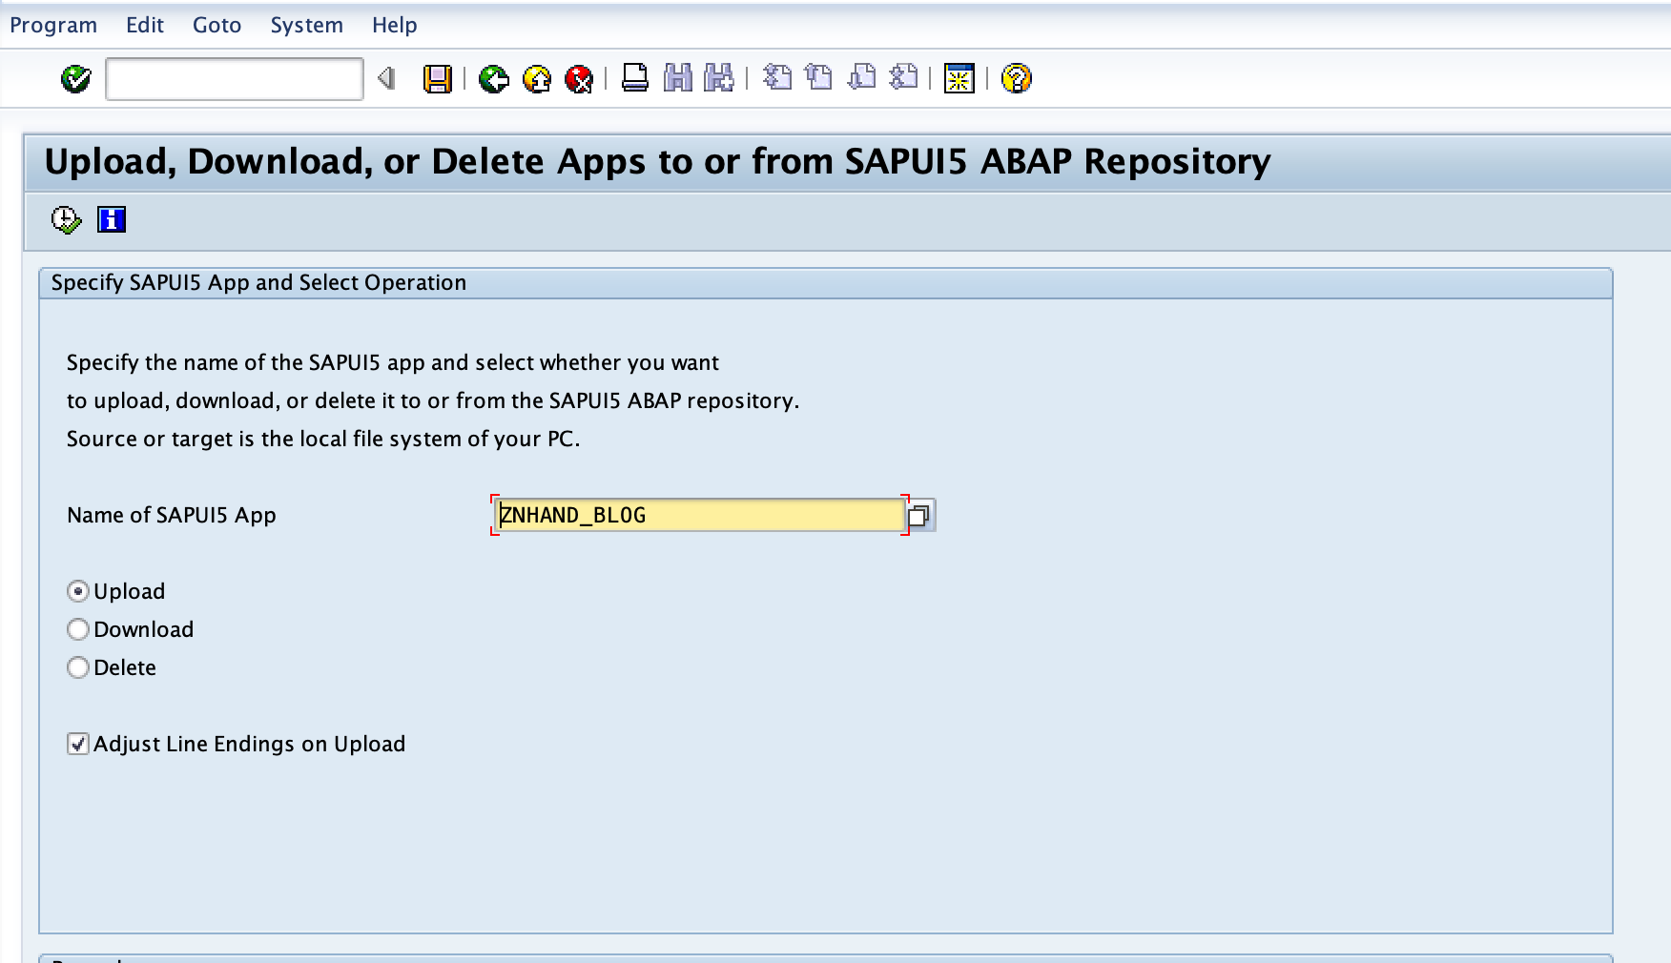The image size is (1671, 963).
Task: Select the Delete radio button
Action: [78, 667]
